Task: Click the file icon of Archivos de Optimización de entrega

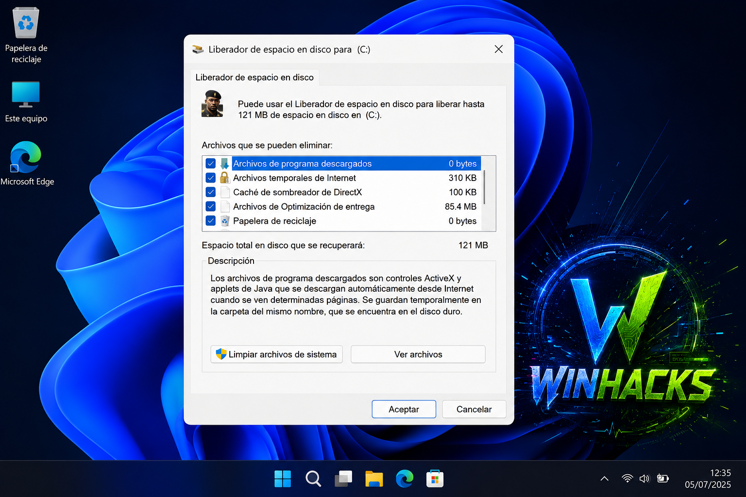Action: [x=225, y=206]
